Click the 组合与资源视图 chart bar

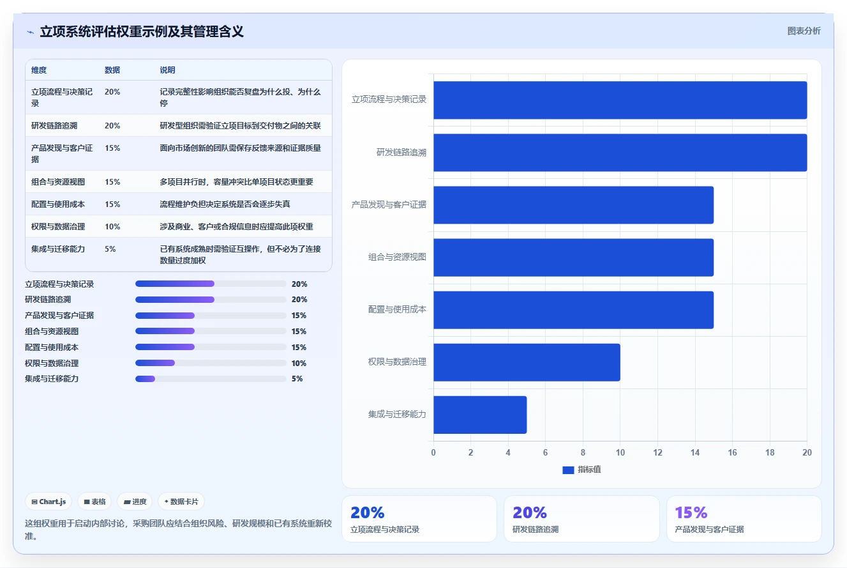pyautogui.click(x=574, y=257)
